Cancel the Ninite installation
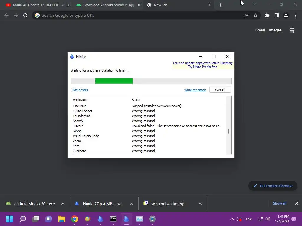The image size is (302, 226). (220, 90)
